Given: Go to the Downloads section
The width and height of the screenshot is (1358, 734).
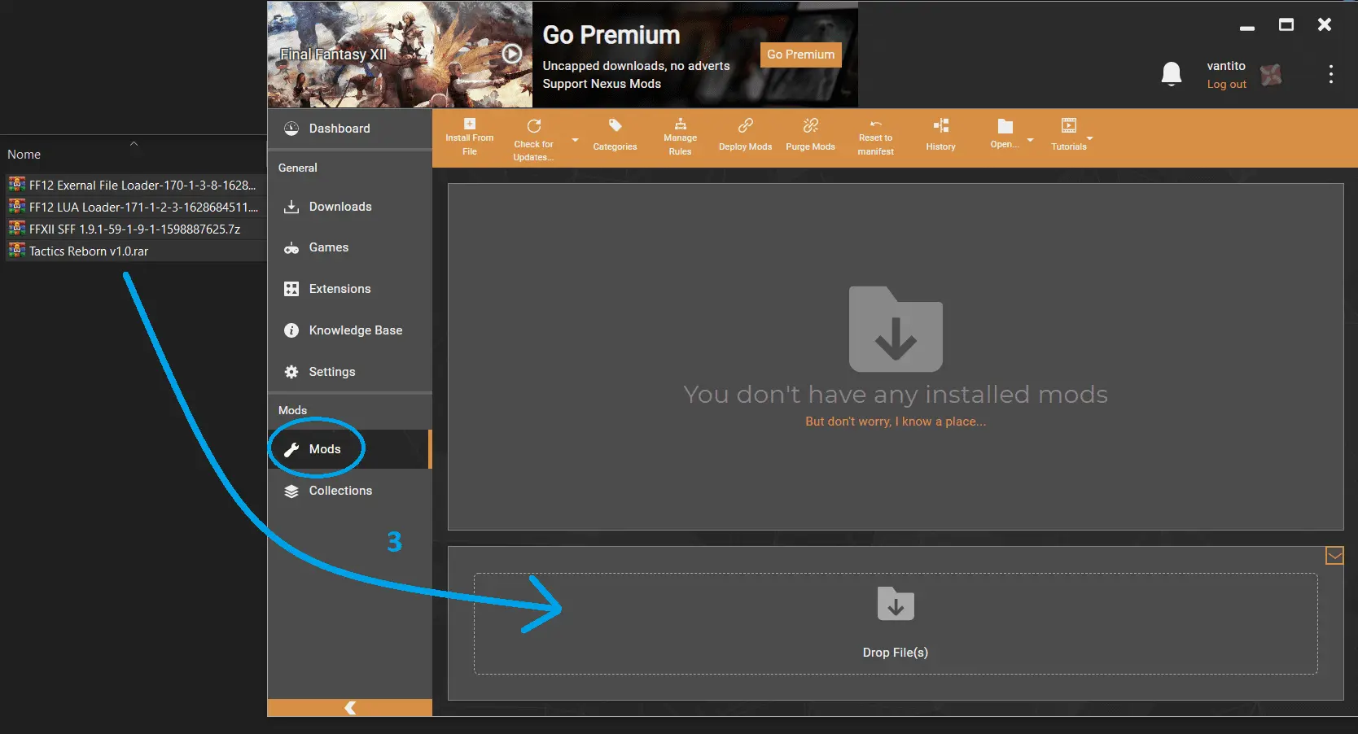Looking at the screenshot, I should click(349, 207).
